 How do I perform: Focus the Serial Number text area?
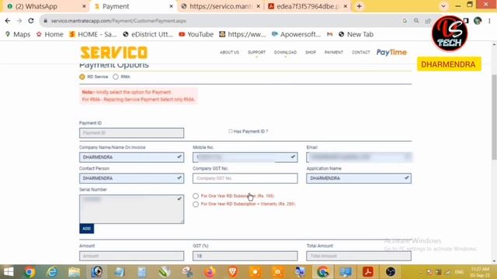131,209
